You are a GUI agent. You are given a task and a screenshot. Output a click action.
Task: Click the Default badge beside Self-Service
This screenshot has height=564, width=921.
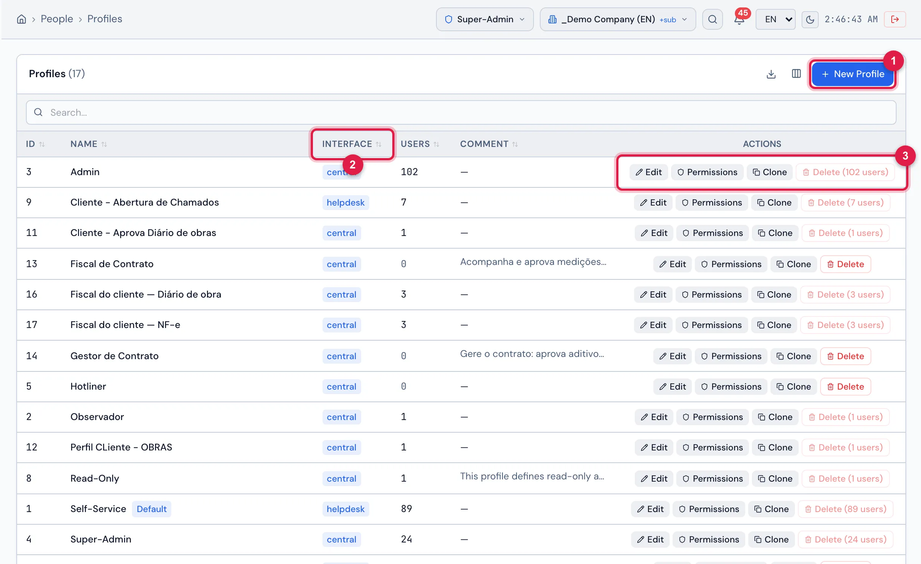tap(151, 509)
